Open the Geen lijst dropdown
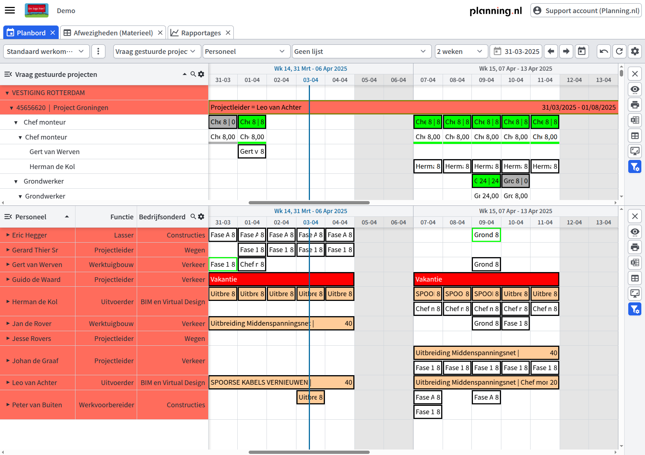645x455 pixels. click(x=362, y=51)
